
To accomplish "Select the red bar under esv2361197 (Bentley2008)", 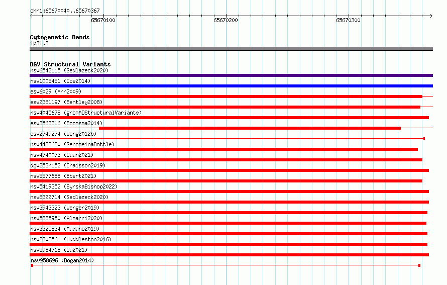I will coord(225,107).
